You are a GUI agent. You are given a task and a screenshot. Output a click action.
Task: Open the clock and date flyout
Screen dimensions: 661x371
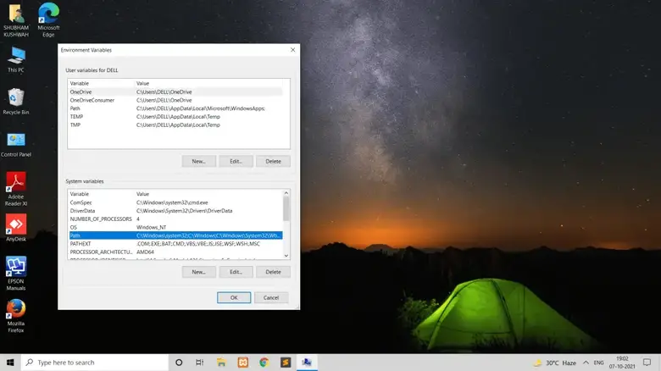coord(622,363)
